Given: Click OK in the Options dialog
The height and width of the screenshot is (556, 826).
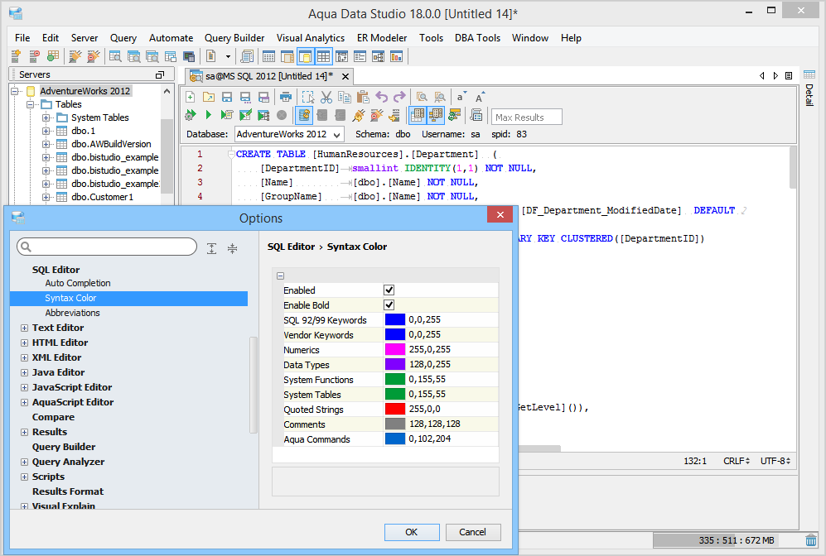Looking at the screenshot, I should pyautogui.click(x=412, y=532).
